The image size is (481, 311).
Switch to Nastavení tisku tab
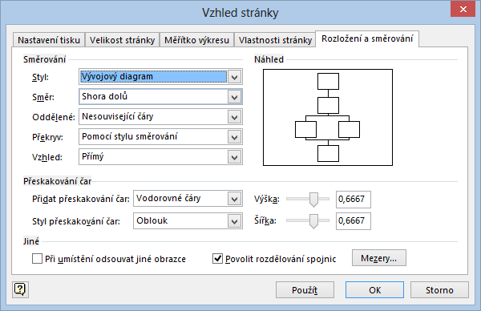pyautogui.click(x=49, y=40)
